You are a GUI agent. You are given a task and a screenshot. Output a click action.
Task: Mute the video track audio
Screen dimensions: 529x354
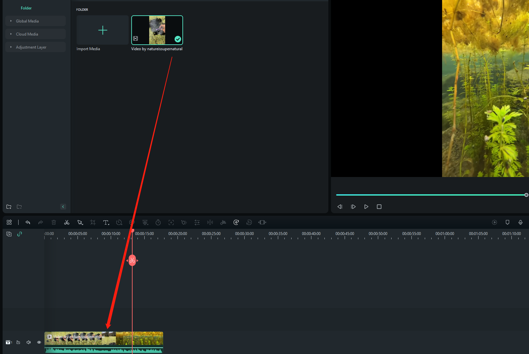[29, 342]
